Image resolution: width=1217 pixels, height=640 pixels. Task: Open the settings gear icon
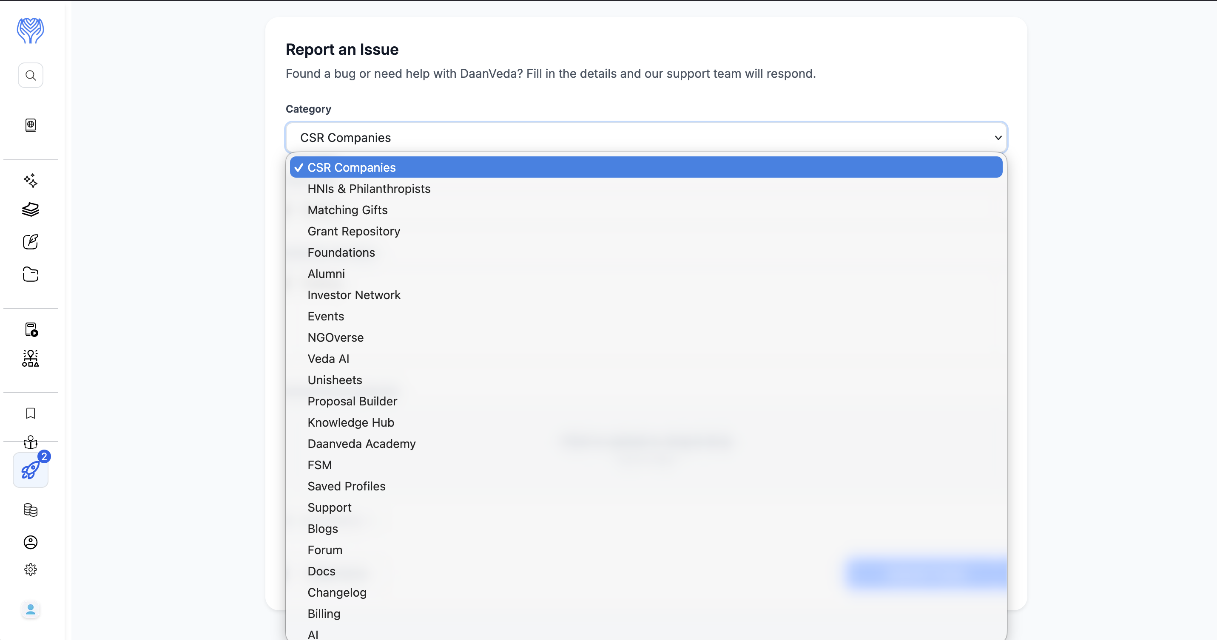(31, 570)
